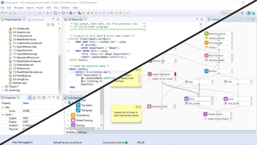This screenshot has width=257, height=145.
Task: Pick the Top Select block from the palette
Action: coord(84,105)
